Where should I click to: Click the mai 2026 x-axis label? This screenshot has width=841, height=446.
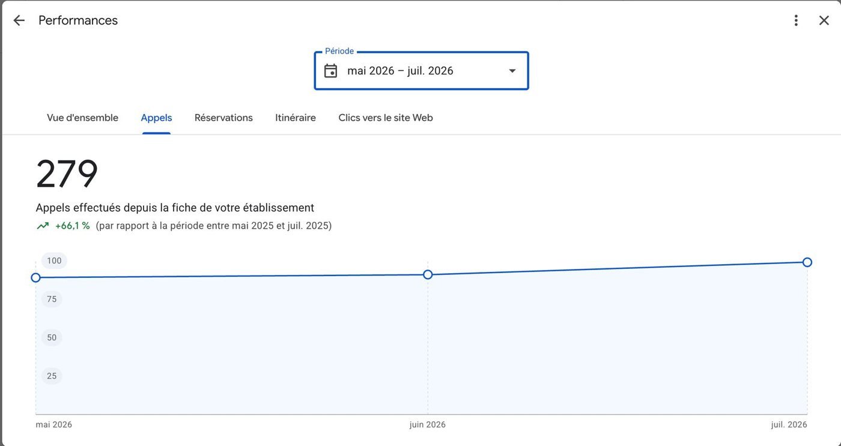pyautogui.click(x=54, y=424)
